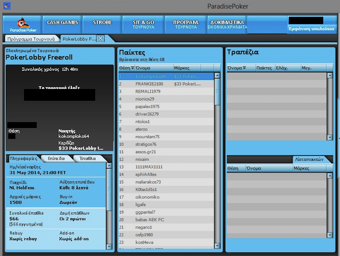Sort tables by Ελάχ. column
The image size is (340, 256).
(x=288, y=68)
